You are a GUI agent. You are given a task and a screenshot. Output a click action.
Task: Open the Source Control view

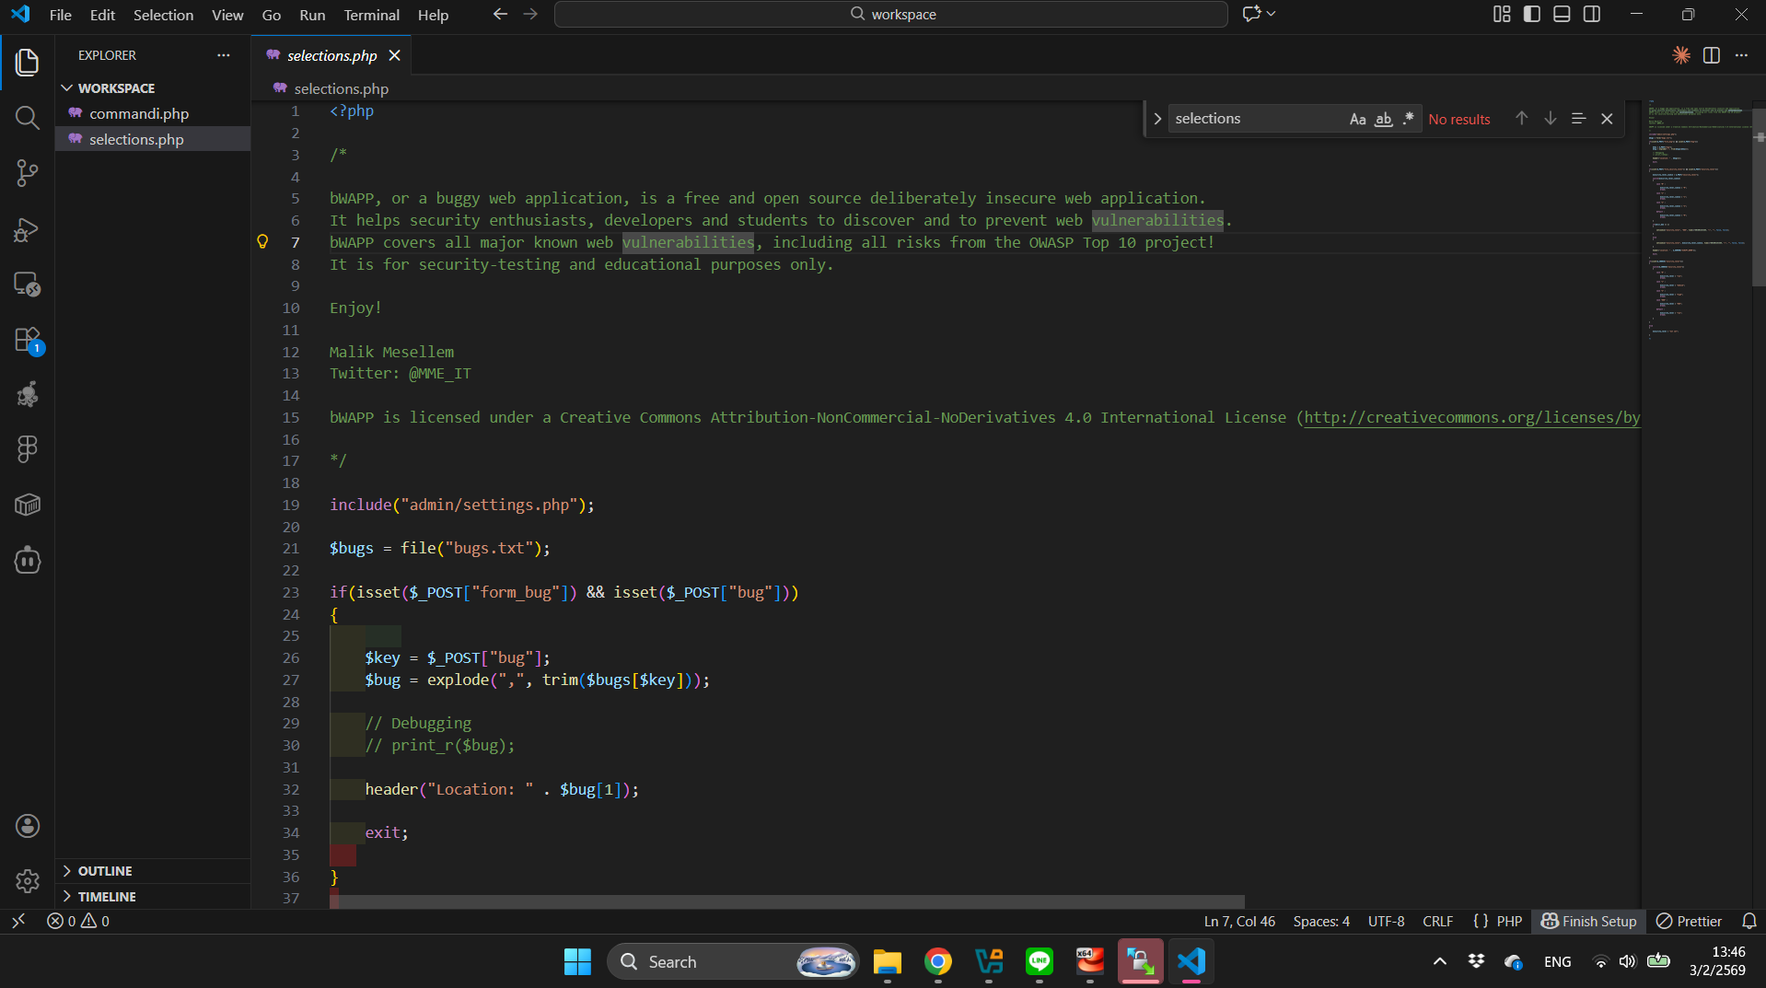(27, 173)
